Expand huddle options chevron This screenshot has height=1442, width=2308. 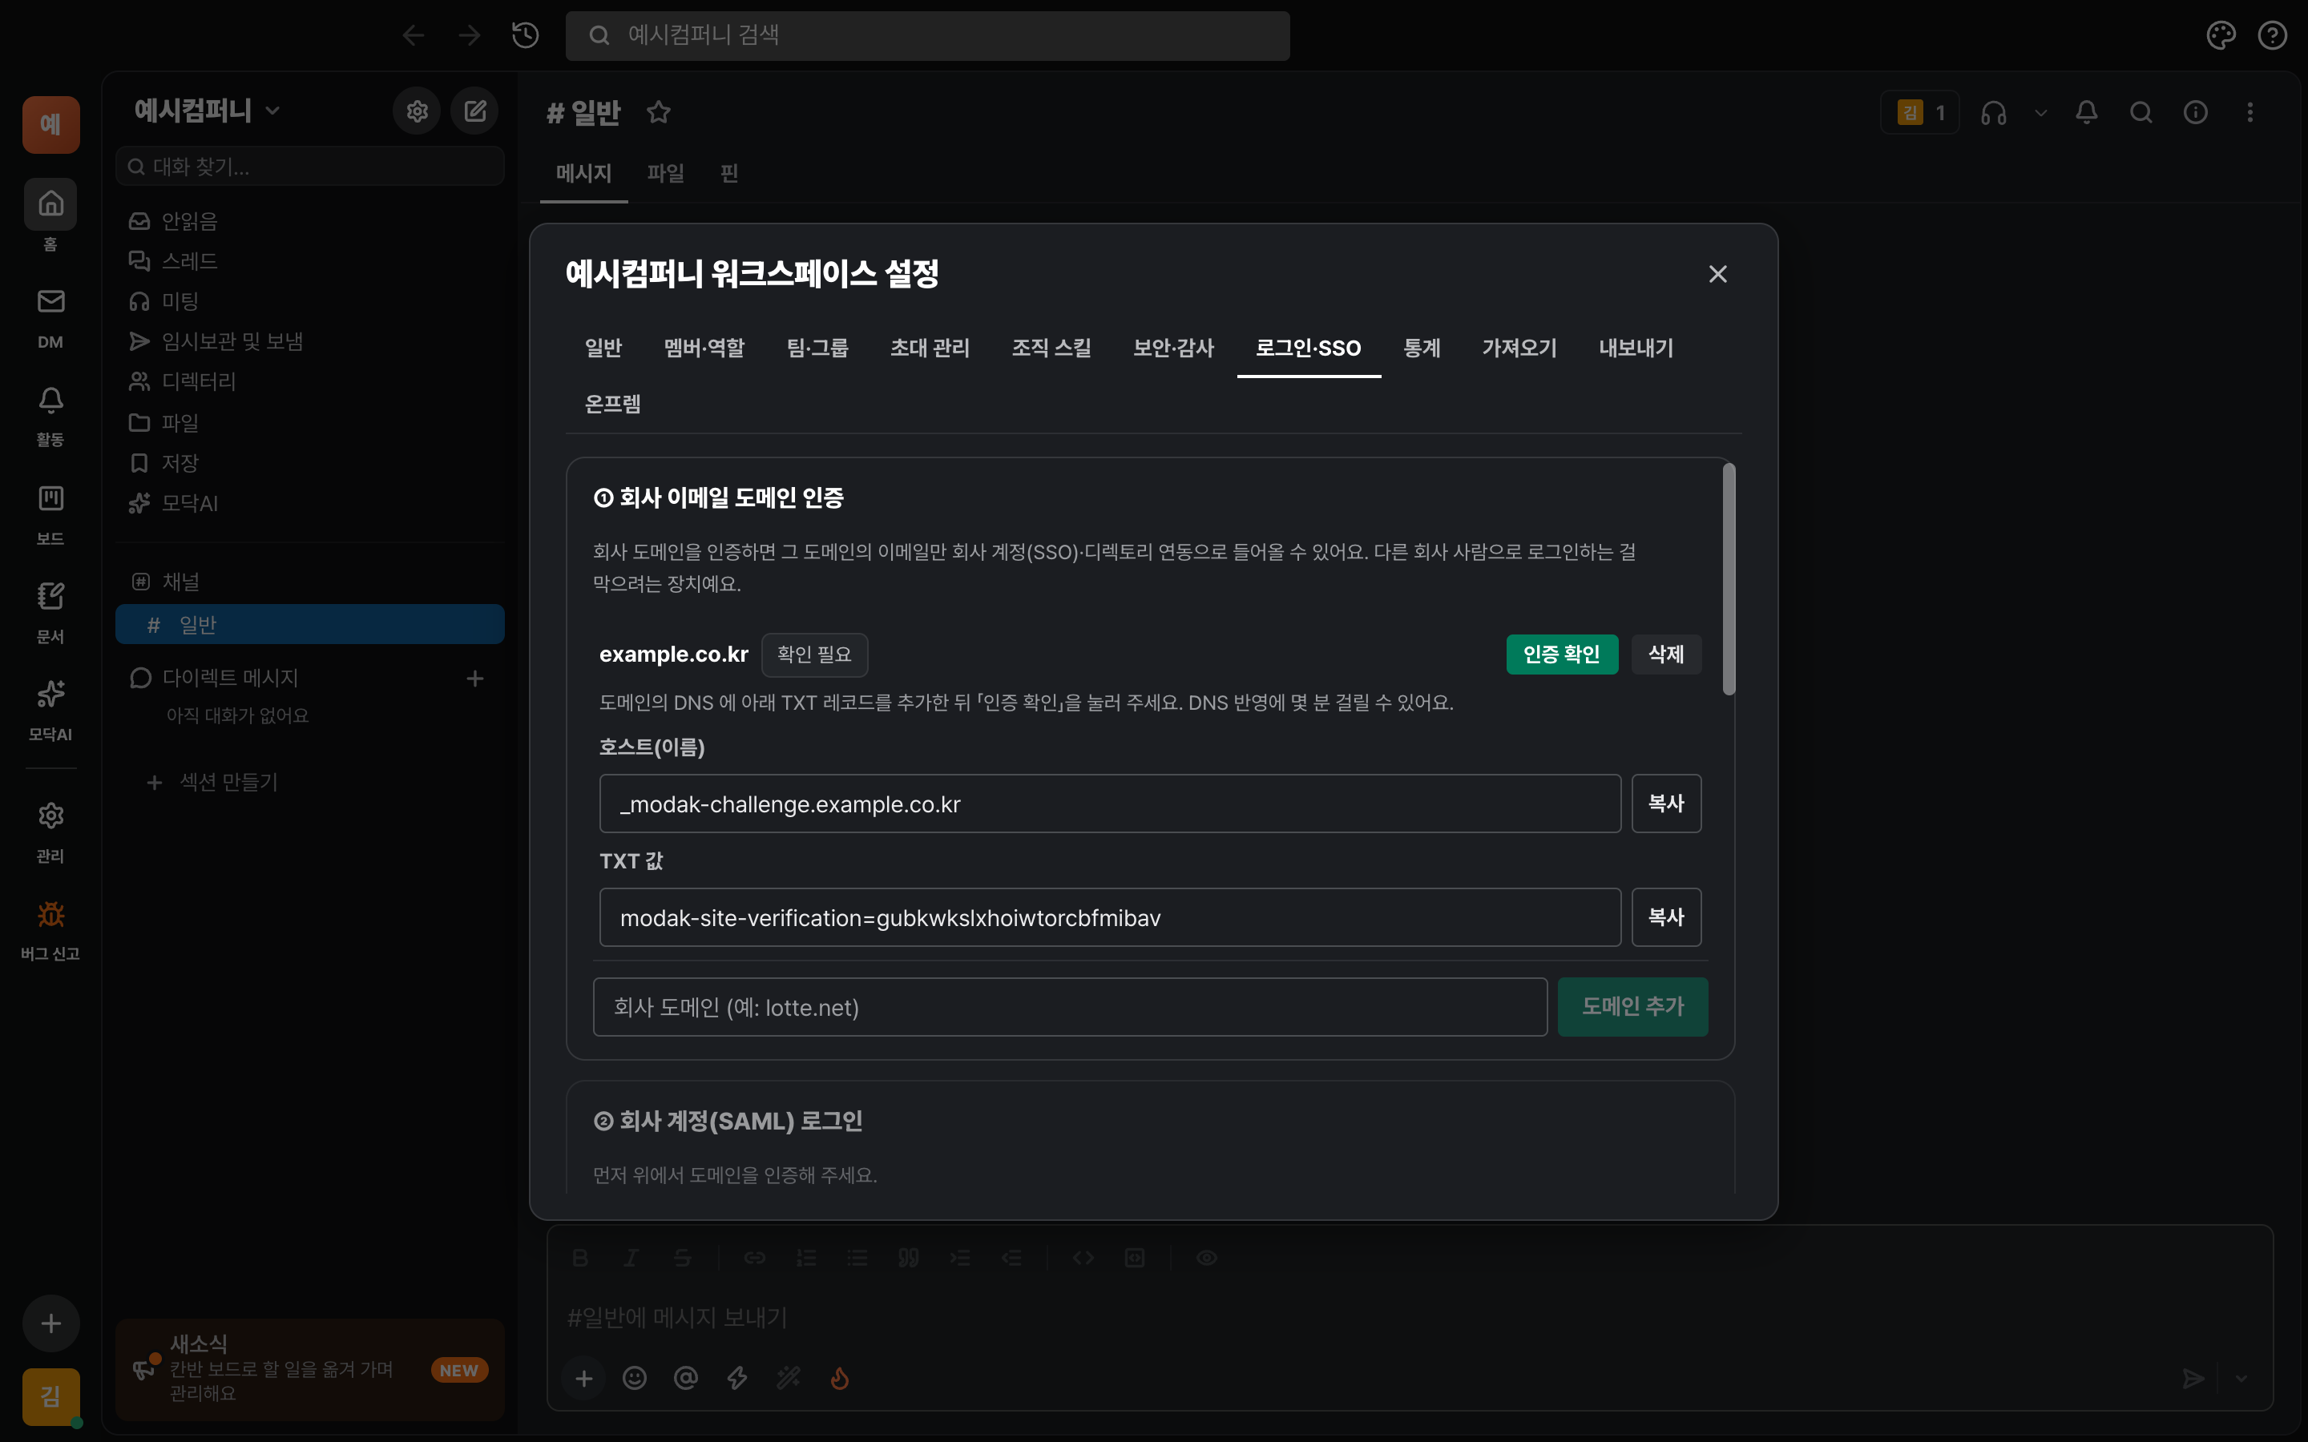pos(2040,112)
